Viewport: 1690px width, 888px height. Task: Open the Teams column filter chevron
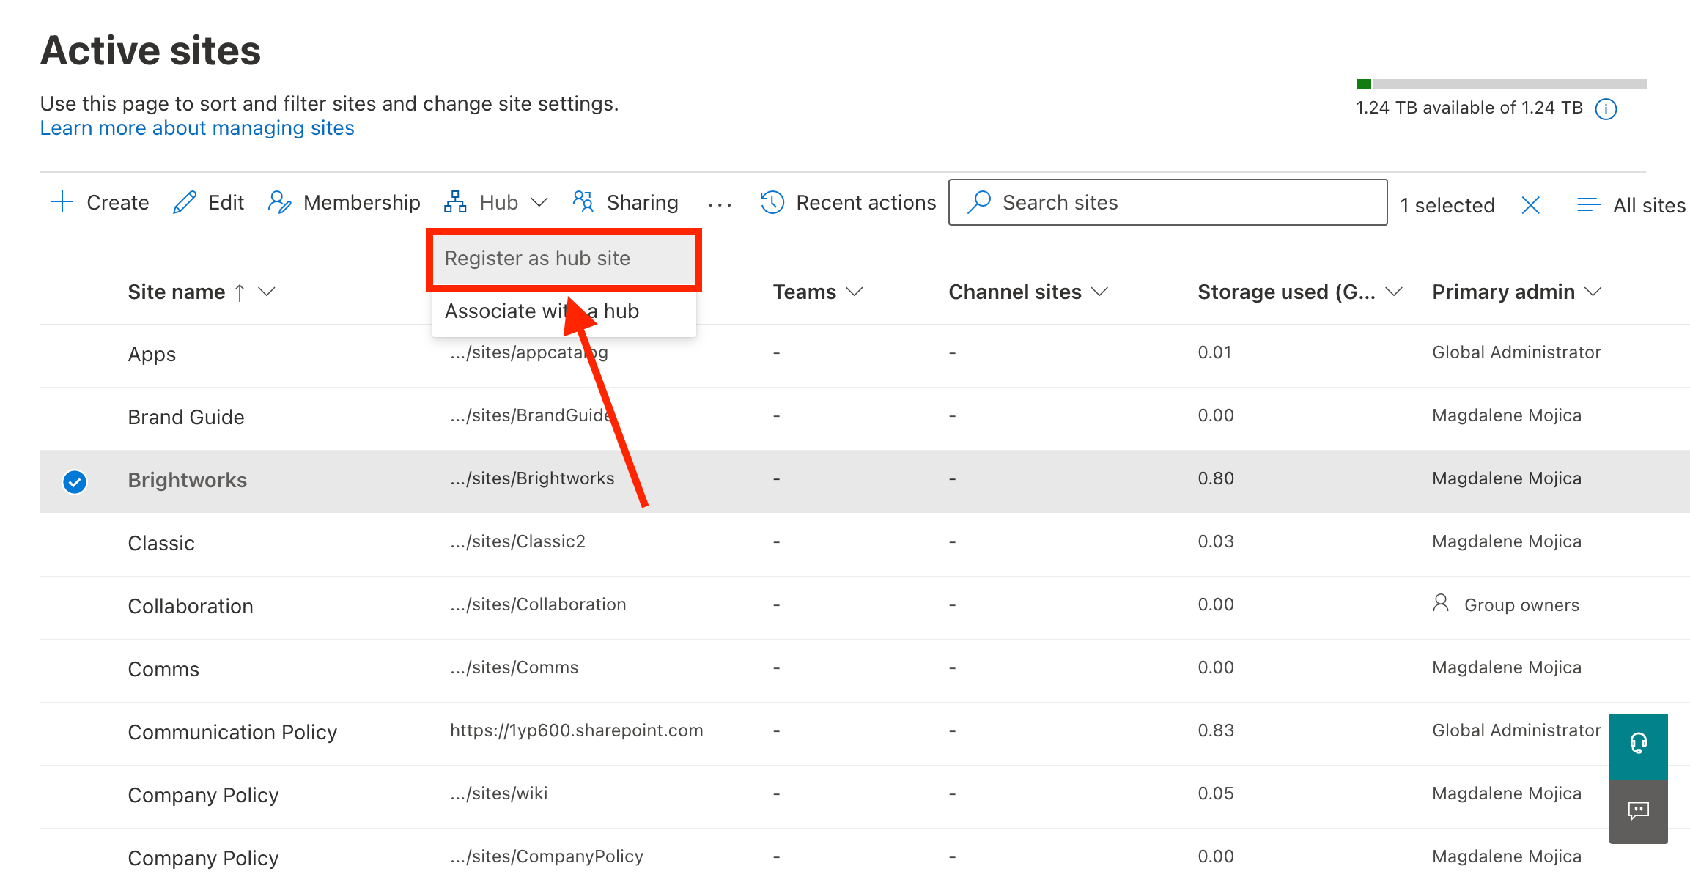(x=855, y=292)
